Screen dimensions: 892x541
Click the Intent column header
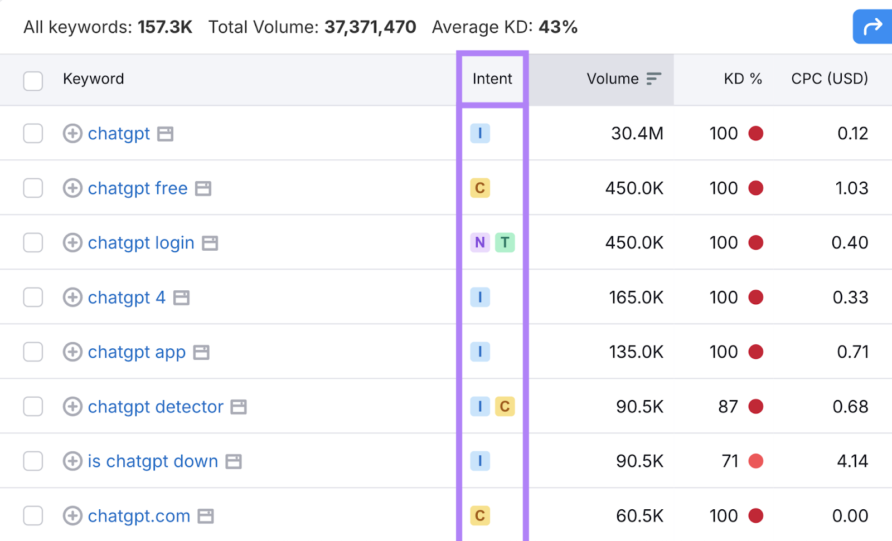click(491, 79)
